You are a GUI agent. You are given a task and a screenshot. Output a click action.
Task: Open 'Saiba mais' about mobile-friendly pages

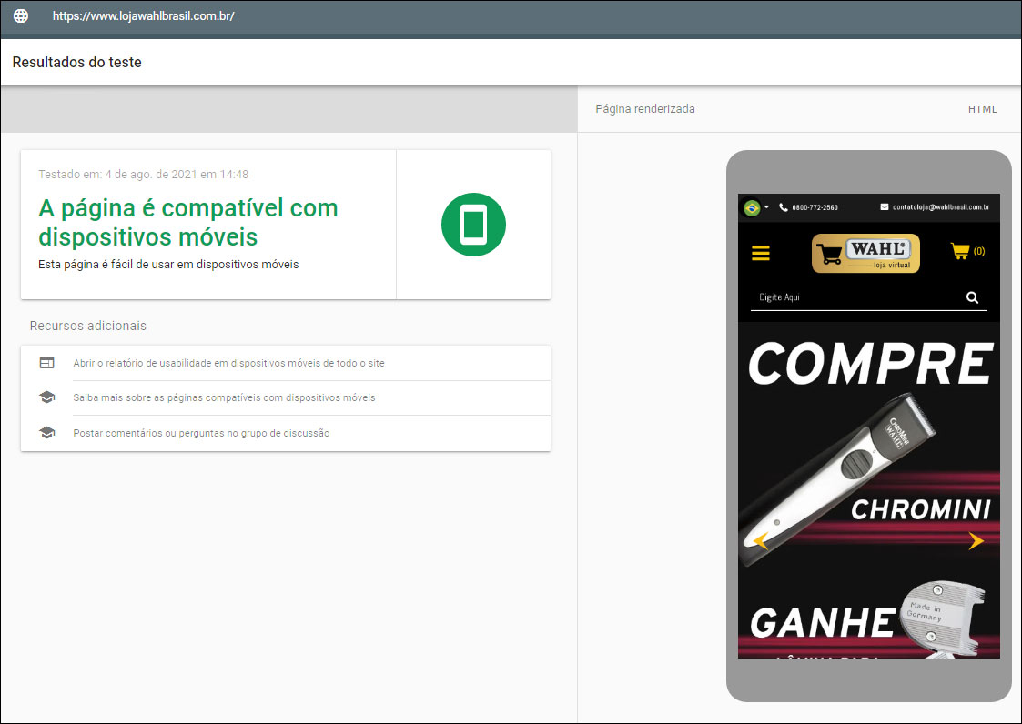coord(224,397)
